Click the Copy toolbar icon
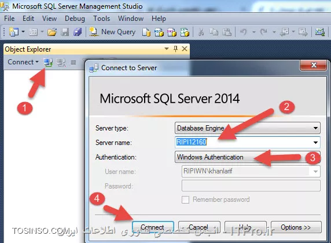 point(214,32)
